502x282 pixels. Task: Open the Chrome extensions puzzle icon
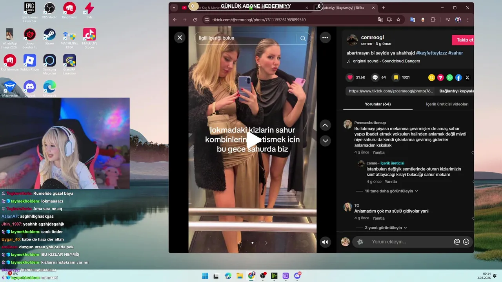(433, 20)
